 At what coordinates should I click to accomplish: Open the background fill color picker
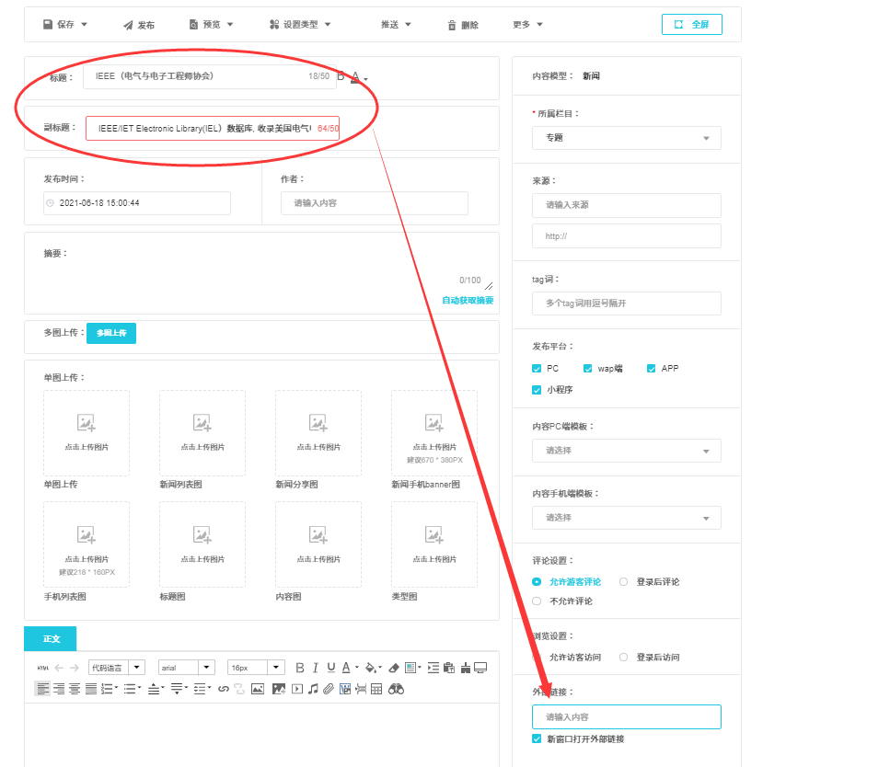(374, 668)
